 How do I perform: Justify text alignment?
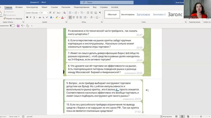click(80, 17)
